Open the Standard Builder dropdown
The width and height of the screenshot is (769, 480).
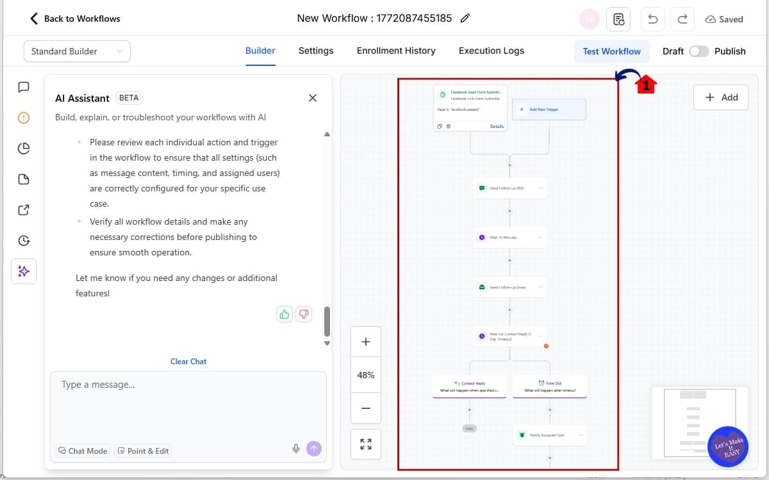pyautogui.click(x=76, y=51)
